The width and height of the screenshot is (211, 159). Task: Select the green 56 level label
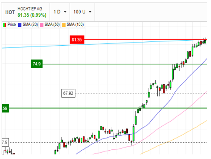pos(5,108)
